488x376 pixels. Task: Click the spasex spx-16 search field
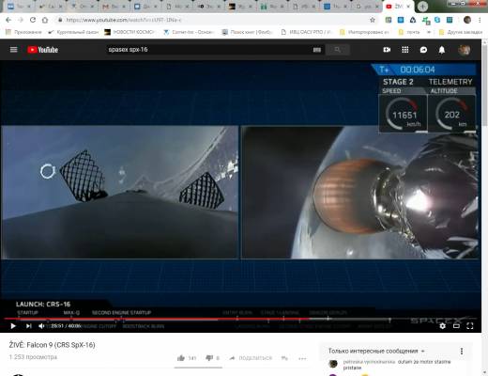pyautogui.click(x=208, y=50)
